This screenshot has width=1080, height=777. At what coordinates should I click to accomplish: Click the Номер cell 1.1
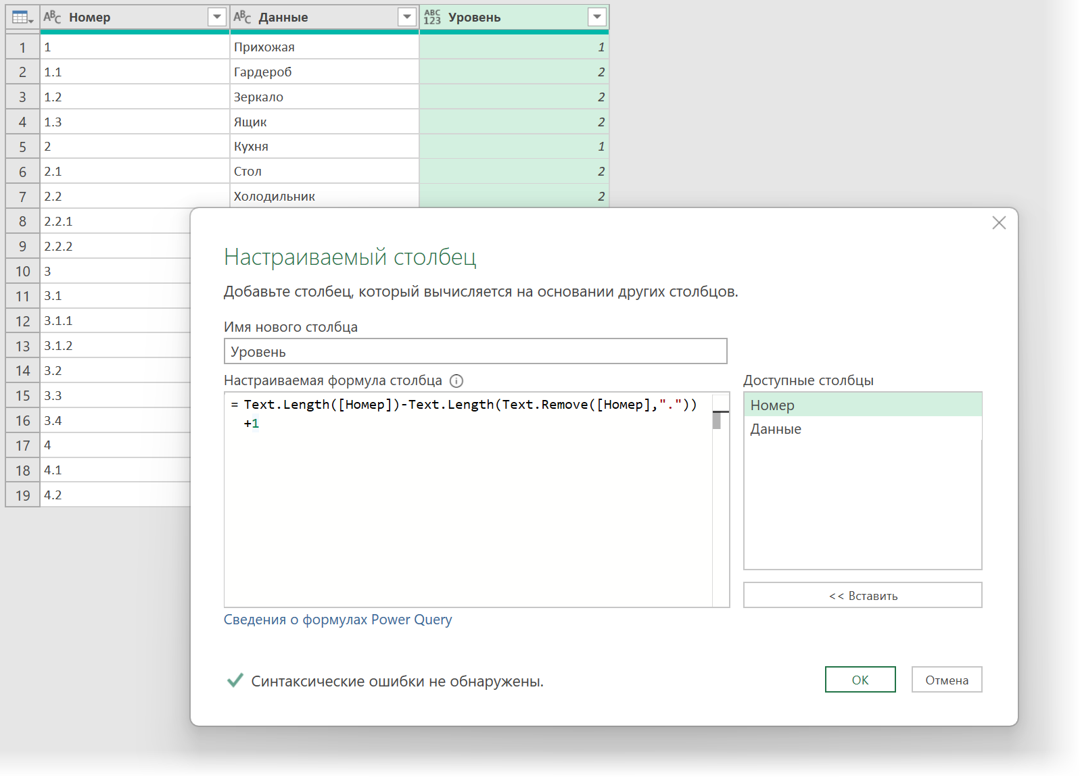(135, 72)
